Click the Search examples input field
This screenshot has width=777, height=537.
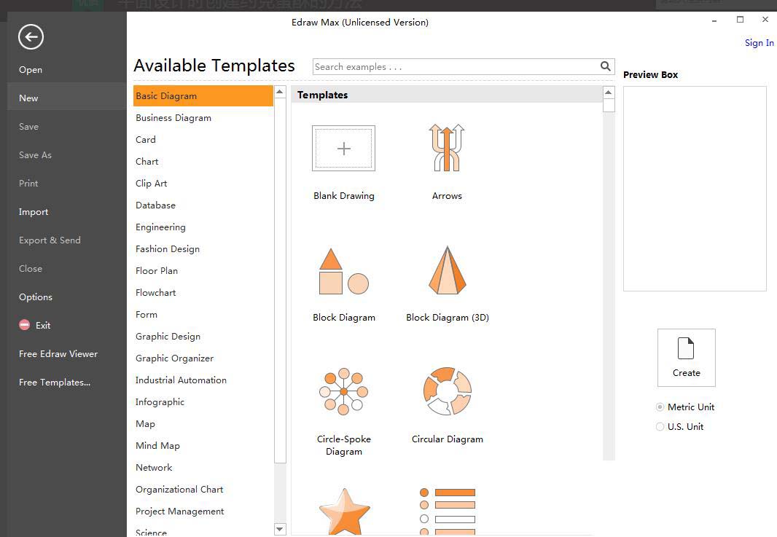tap(456, 67)
